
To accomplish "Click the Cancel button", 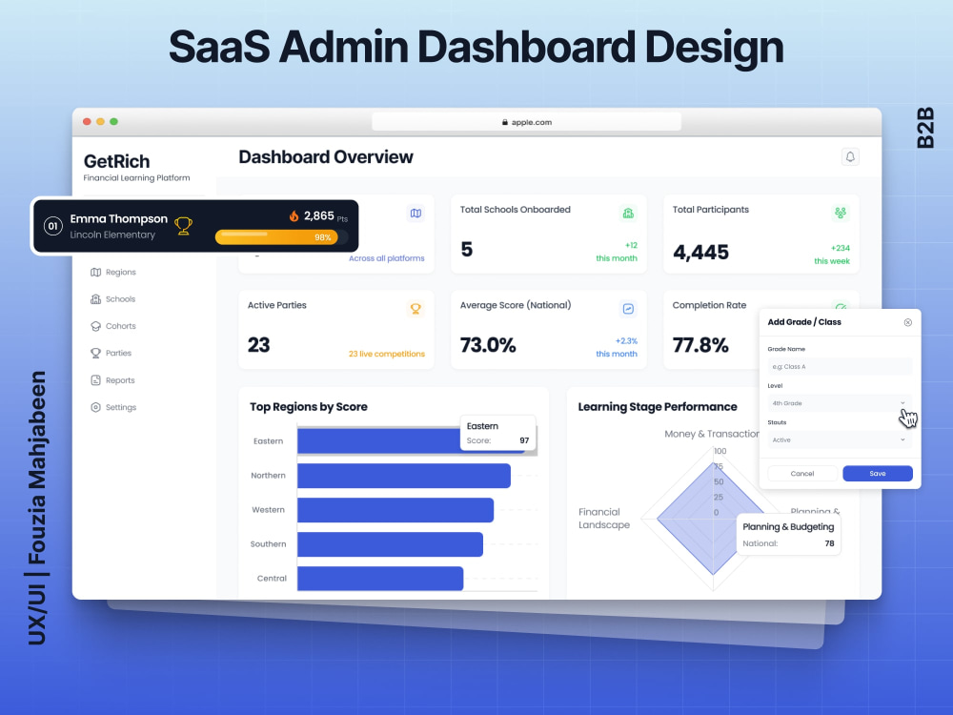I will (802, 474).
